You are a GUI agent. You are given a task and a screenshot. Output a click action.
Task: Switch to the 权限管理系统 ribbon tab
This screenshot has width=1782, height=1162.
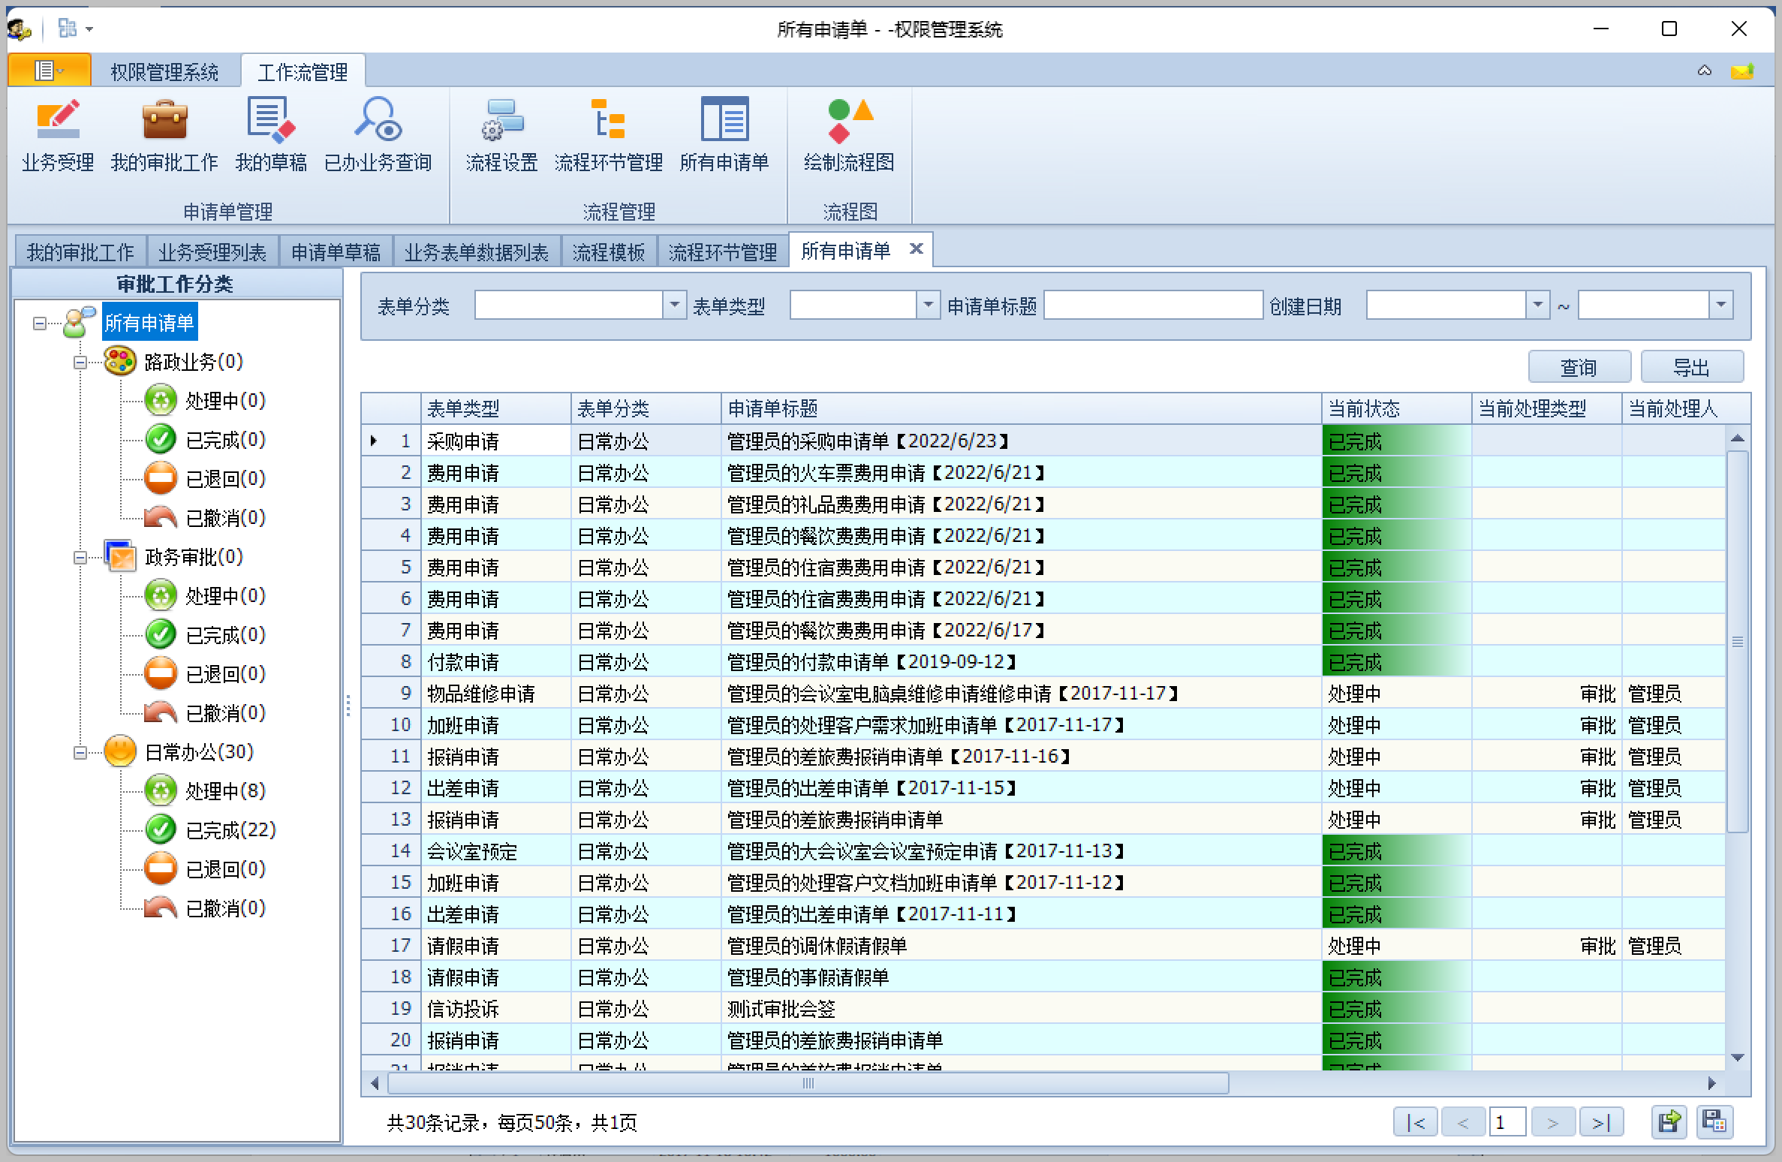pos(164,72)
